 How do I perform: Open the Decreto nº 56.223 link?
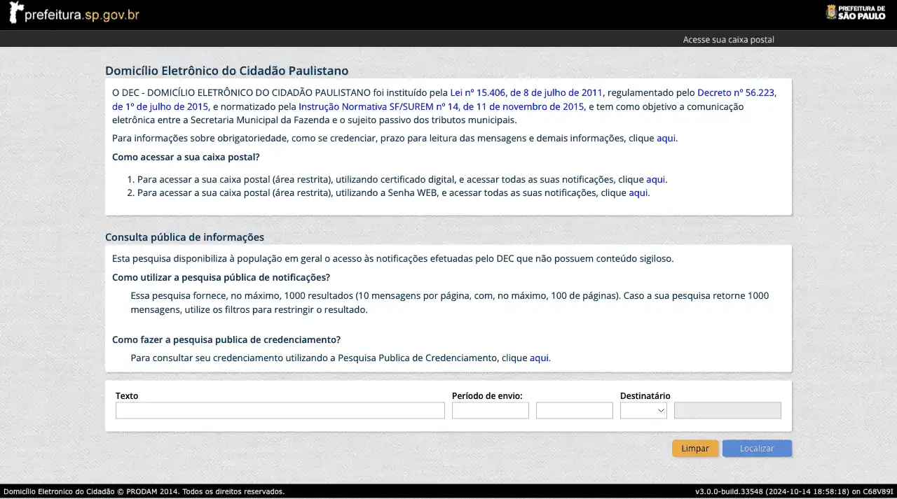[x=736, y=92]
